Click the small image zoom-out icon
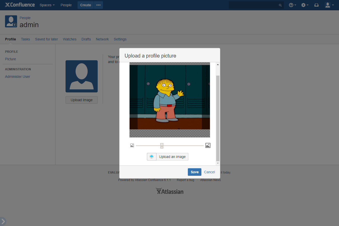 coord(132,145)
